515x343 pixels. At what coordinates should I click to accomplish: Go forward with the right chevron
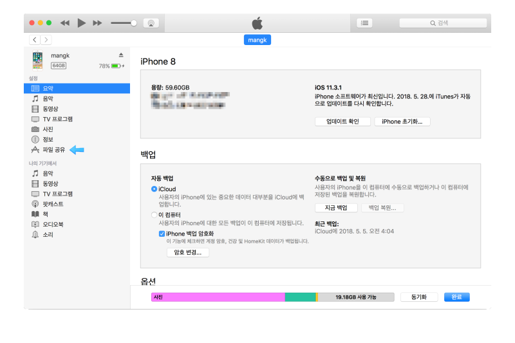(x=46, y=40)
